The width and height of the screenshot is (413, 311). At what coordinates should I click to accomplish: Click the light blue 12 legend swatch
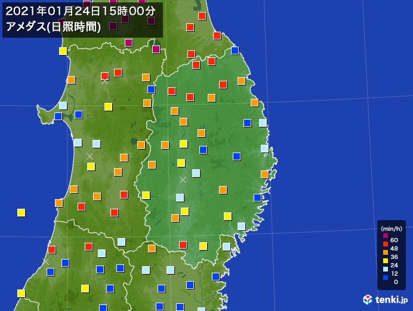386,269
